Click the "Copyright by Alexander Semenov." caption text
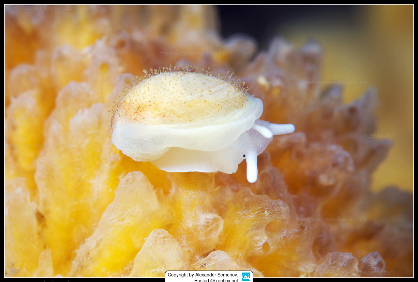 click(x=203, y=275)
